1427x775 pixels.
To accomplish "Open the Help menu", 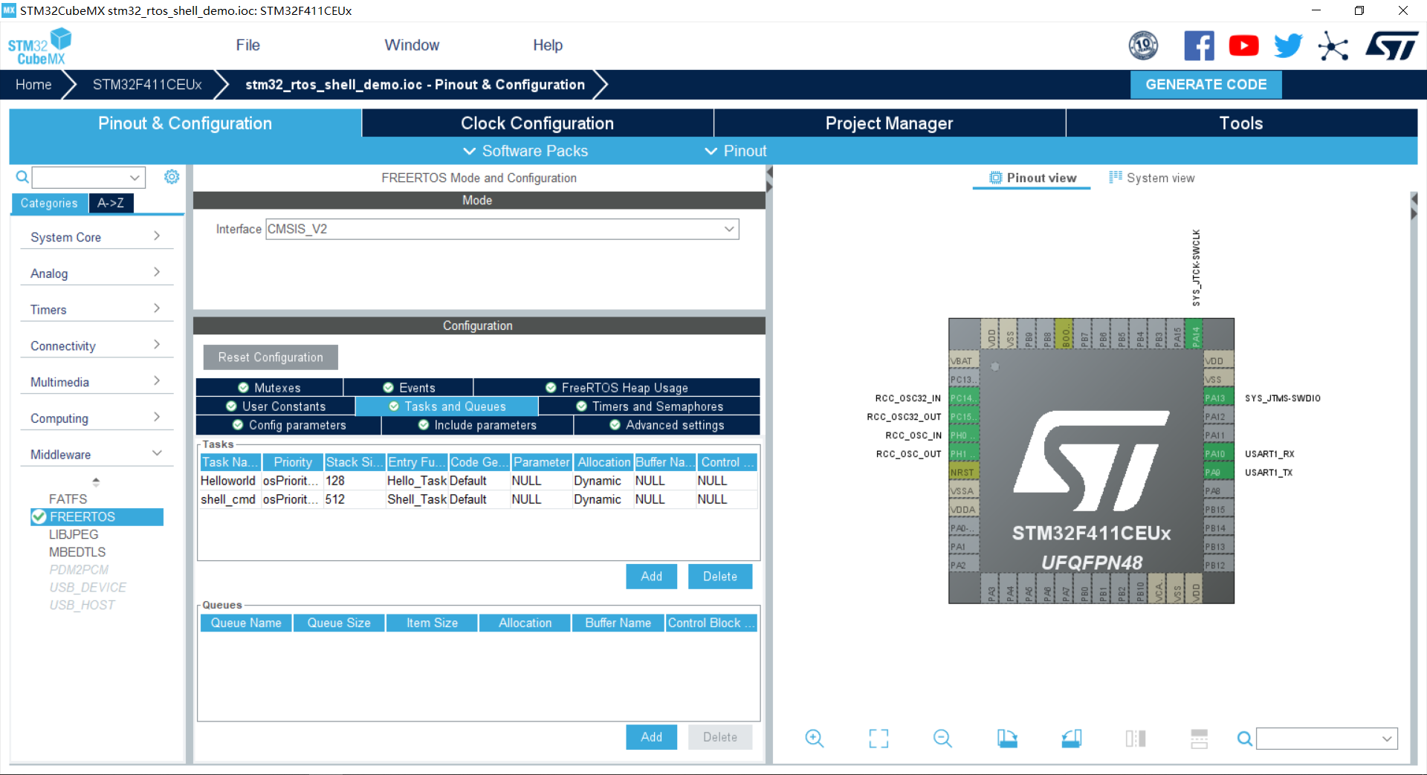I will (548, 45).
